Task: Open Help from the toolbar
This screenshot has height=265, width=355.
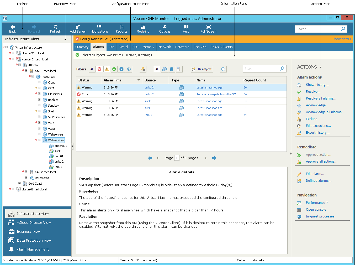Action: [186, 29]
